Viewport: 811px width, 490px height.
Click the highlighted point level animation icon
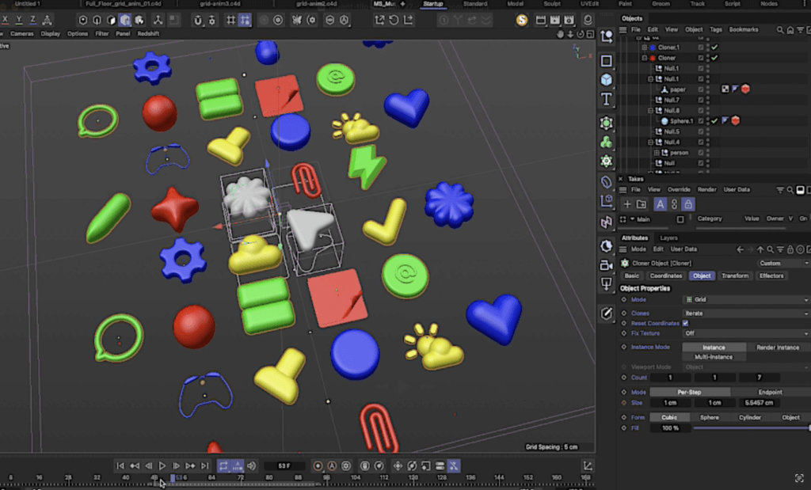coord(454,465)
